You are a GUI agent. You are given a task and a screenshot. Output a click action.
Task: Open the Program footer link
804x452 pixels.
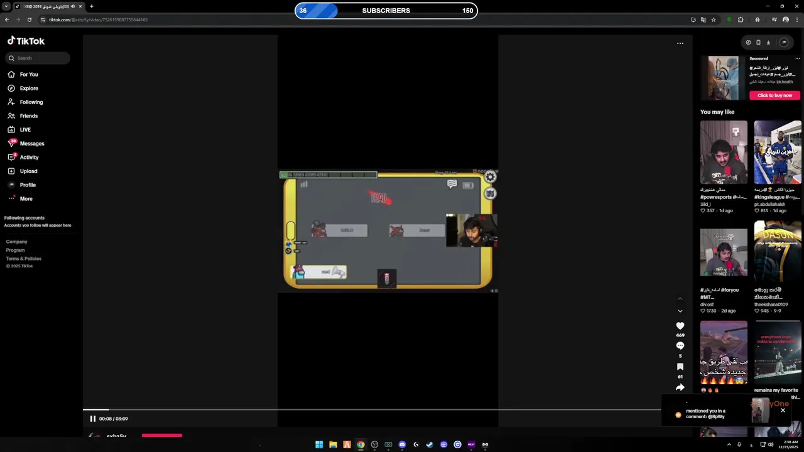[15, 250]
